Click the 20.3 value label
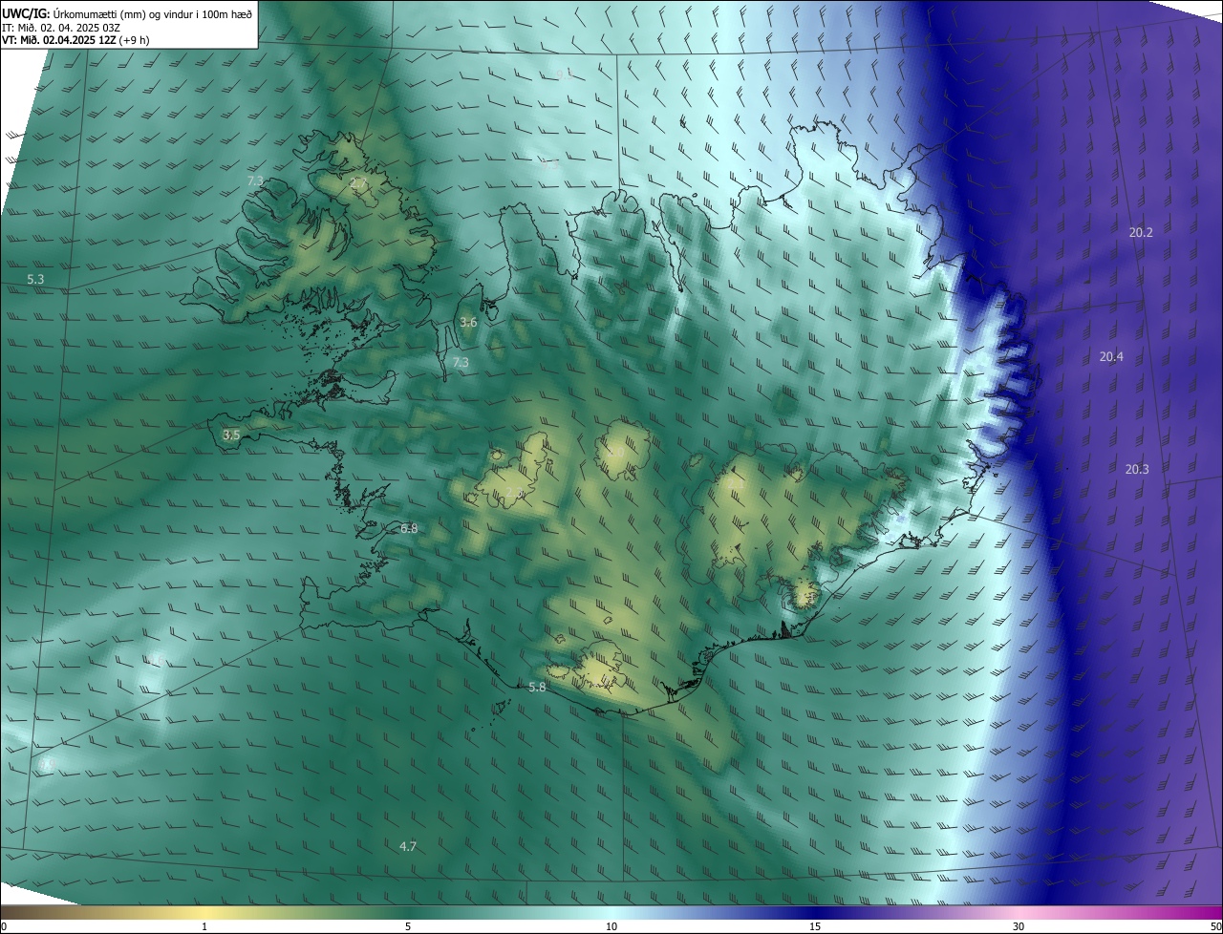This screenshot has width=1223, height=934. click(x=1137, y=469)
